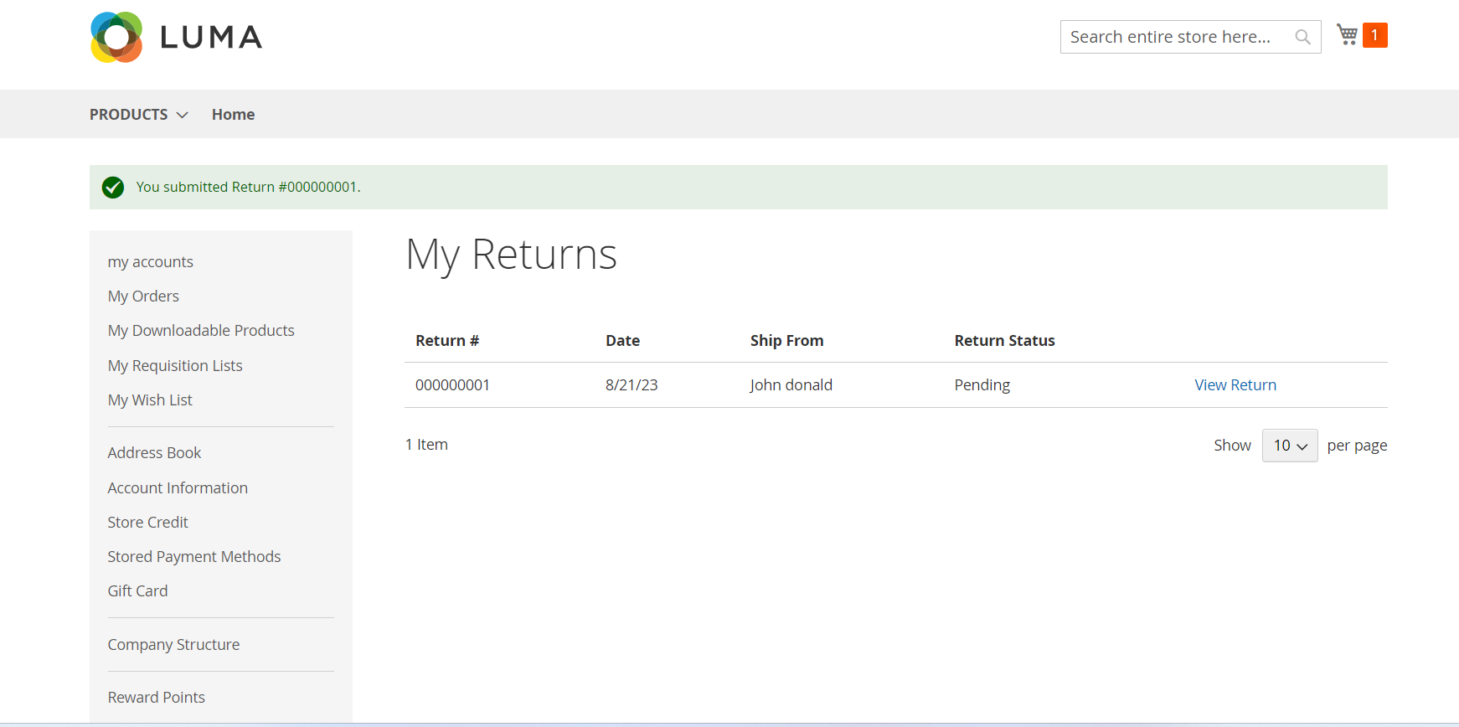Screen dimensions: 1459x727
Task: Open Account Information page
Action: pyautogui.click(x=178, y=488)
